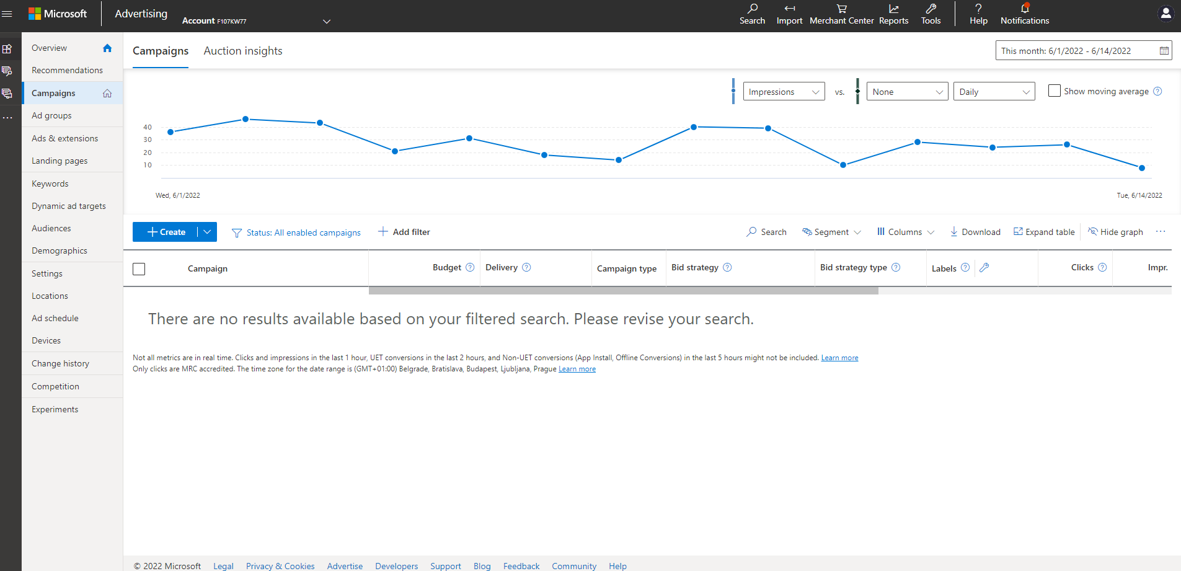This screenshot has height=571, width=1181.
Task: Go to Recommendations in sidebar
Action: tap(67, 70)
